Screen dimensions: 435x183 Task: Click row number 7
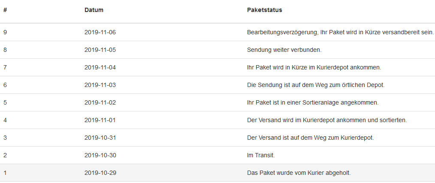[5, 67]
